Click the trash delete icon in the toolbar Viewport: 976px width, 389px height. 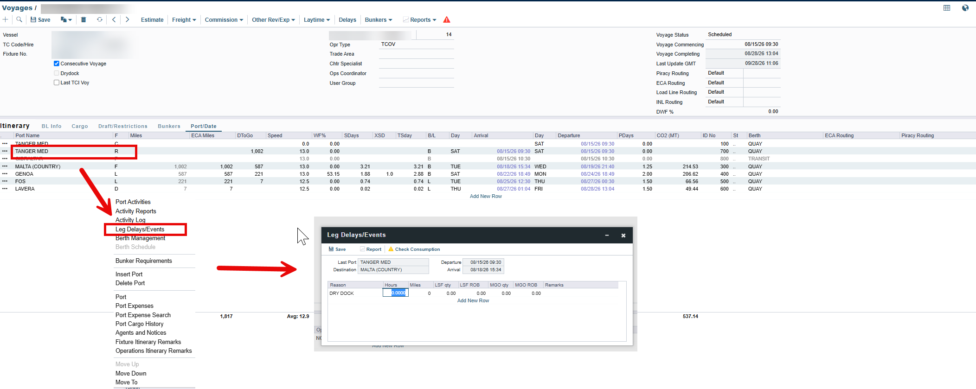(x=83, y=19)
